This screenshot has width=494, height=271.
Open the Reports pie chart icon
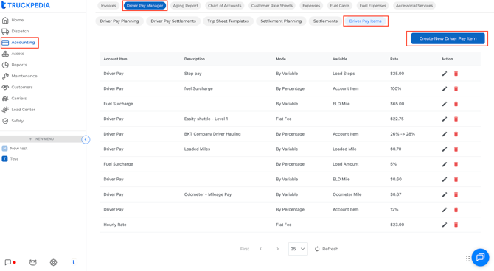[5, 65]
